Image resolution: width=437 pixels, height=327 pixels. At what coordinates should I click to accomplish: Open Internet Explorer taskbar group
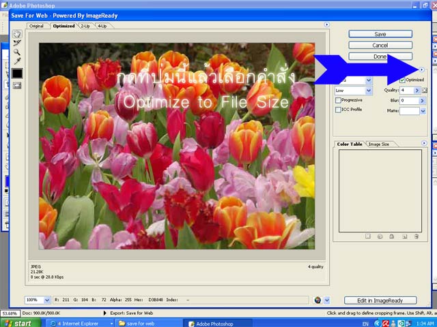tap(81, 324)
